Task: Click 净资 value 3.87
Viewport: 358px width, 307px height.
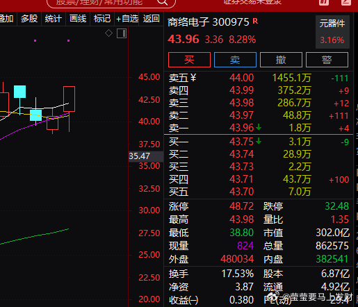Action: pos(245,287)
